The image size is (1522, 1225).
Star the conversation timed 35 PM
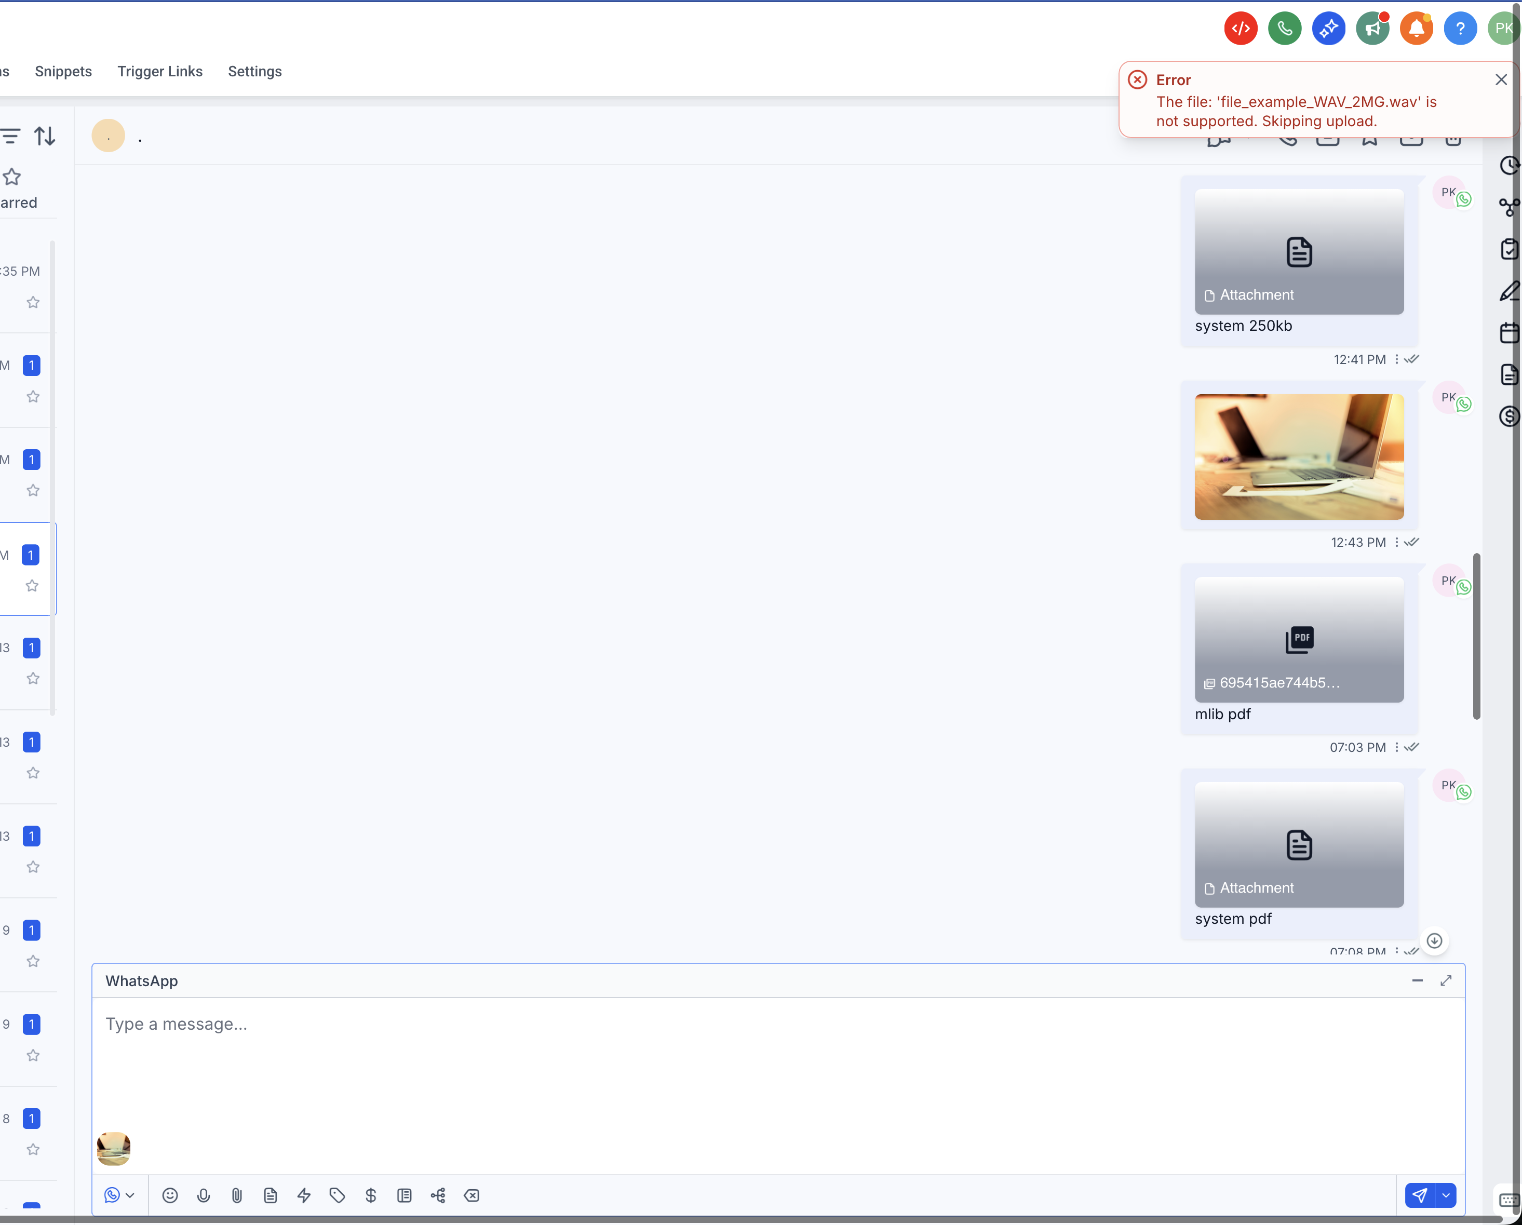coord(33,302)
